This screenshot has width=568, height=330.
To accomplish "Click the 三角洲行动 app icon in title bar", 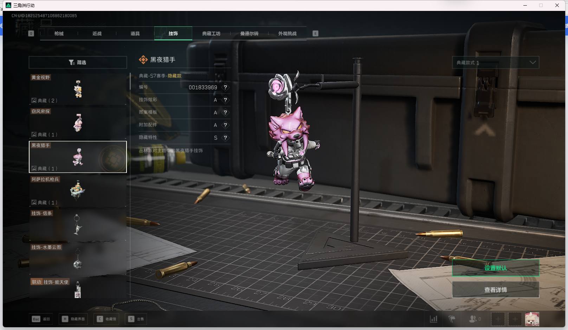I will pyautogui.click(x=8, y=5).
